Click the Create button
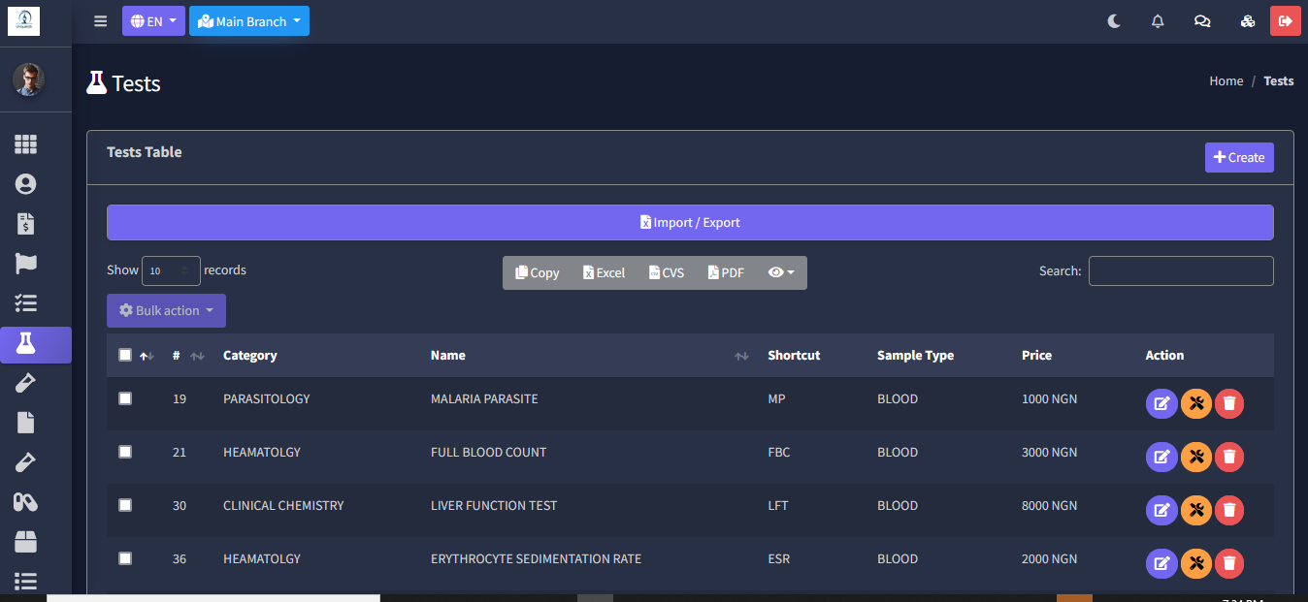The image size is (1308, 602). click(1239, 158)
